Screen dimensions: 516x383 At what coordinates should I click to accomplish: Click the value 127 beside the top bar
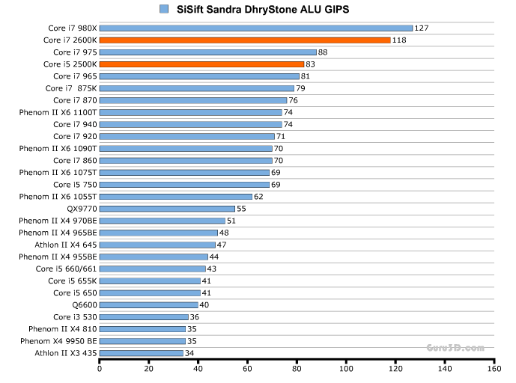(421, 28)
